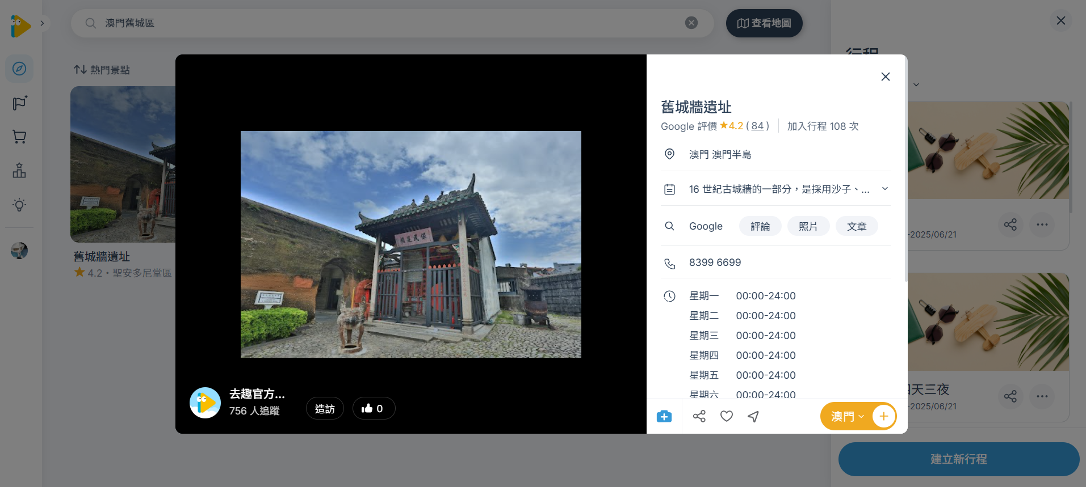This screenshot has height=487, width=1086.
Task: Click the 舊城牆遺址 dialog title
Action: (x=696, y=107)
